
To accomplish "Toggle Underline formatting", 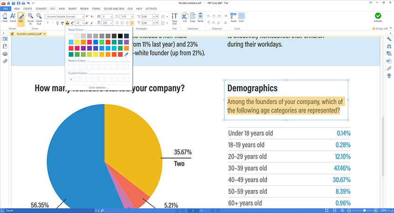I will [57, 23].
